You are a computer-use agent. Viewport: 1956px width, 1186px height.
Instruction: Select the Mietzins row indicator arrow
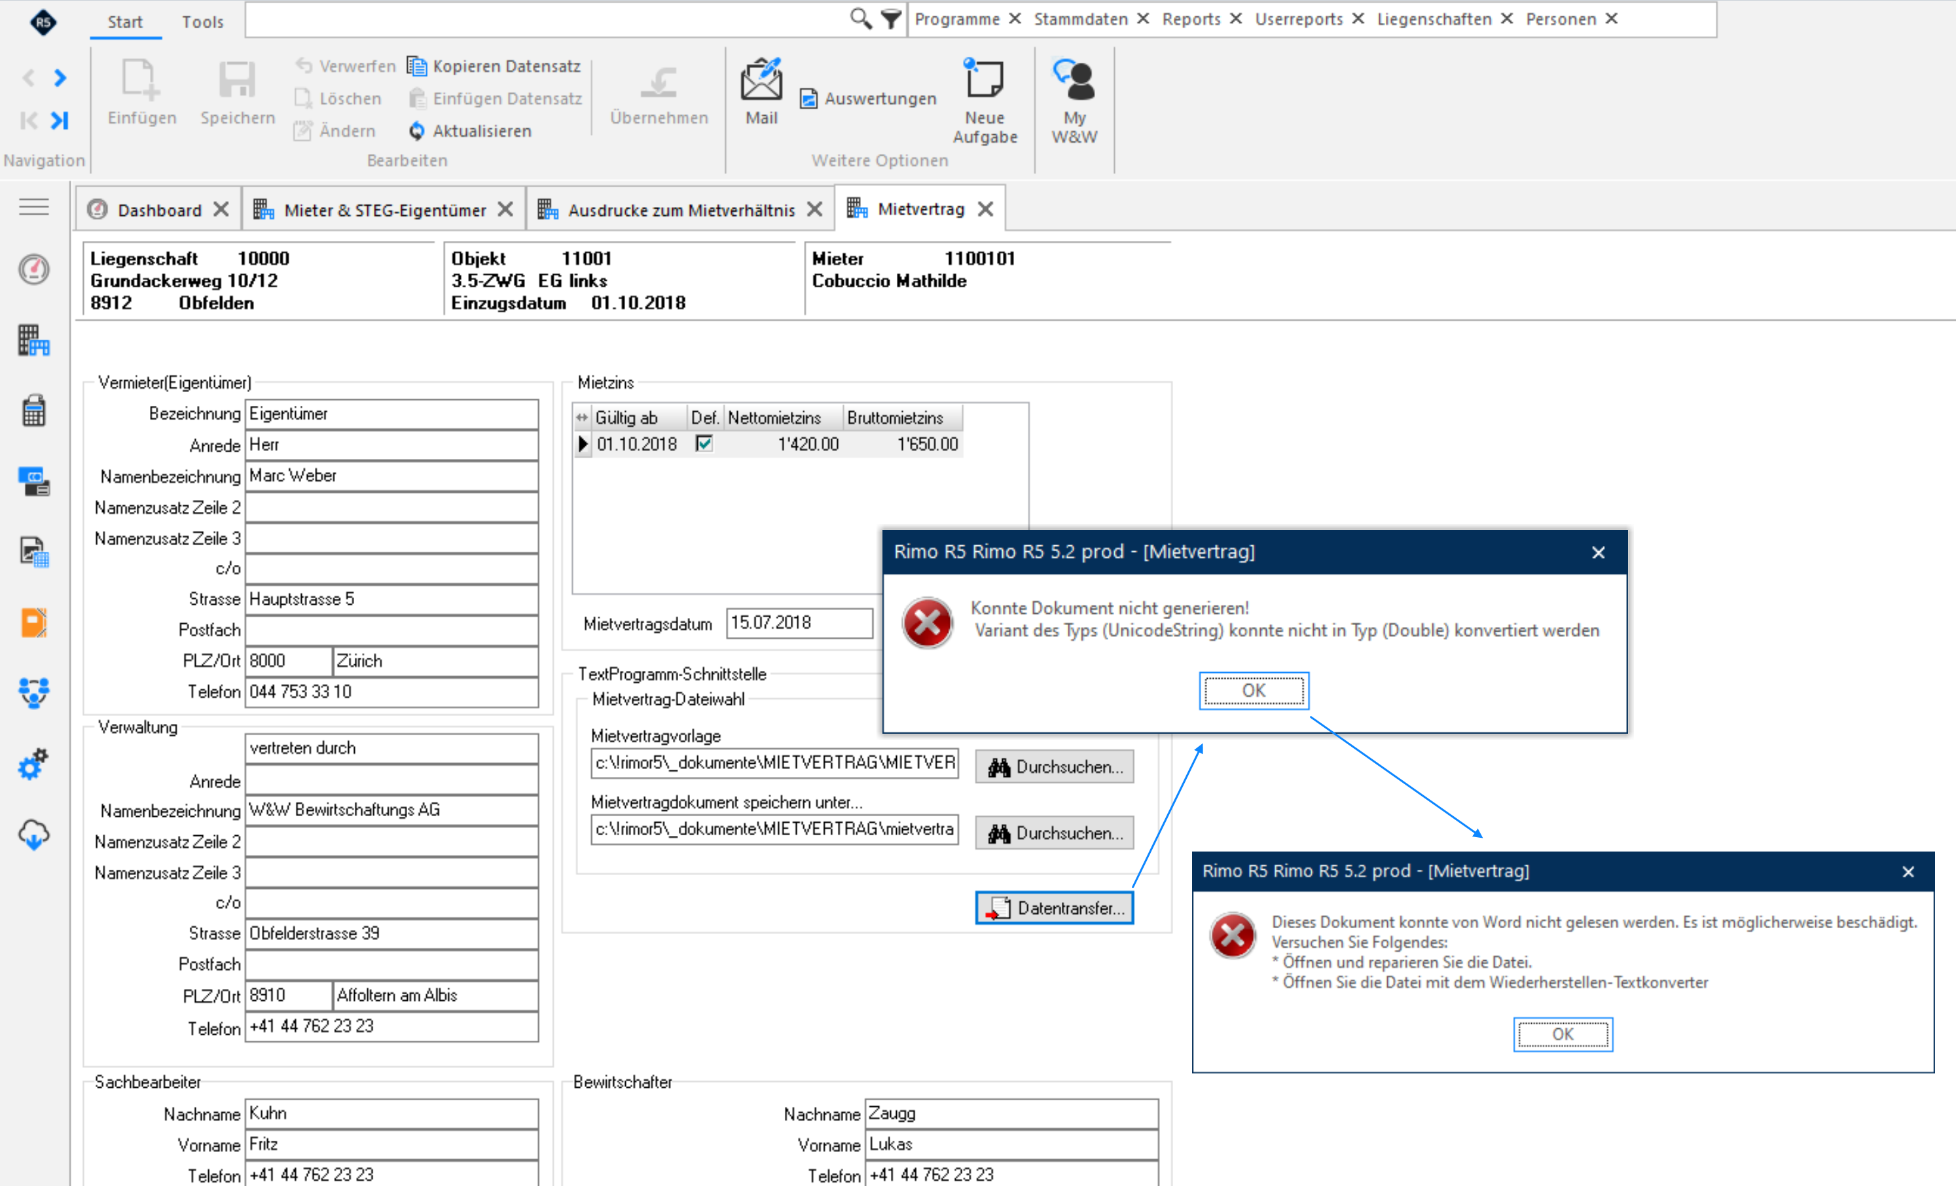coord(583,444)
